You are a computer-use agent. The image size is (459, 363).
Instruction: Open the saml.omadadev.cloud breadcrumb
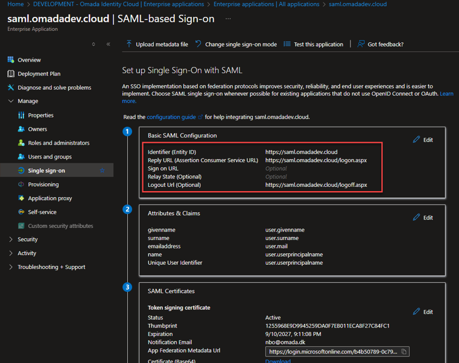coord(358,4)
